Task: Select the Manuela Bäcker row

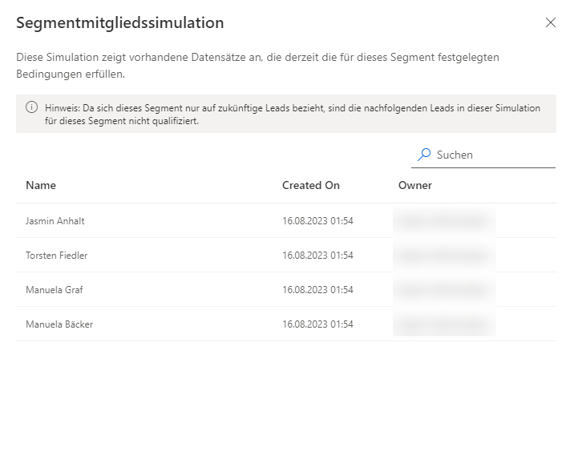Action: coord(286,324)
